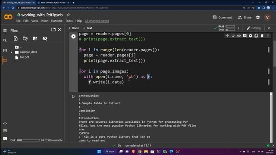The height and width of the screenshot is (155, 276).
Task: Open the user account avatar V
Action: [x=267, y=17]
